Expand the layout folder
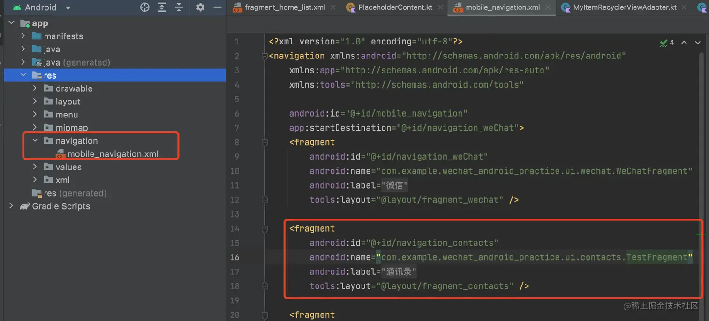The width and height of the screenshot is (709, 321). 35,102
